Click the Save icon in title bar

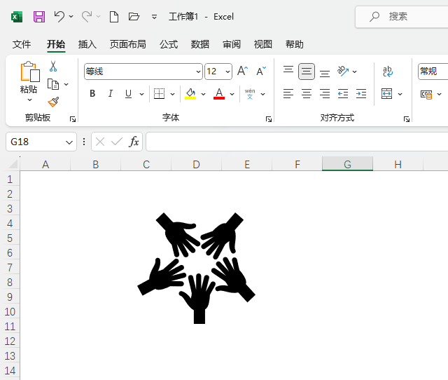39,17
